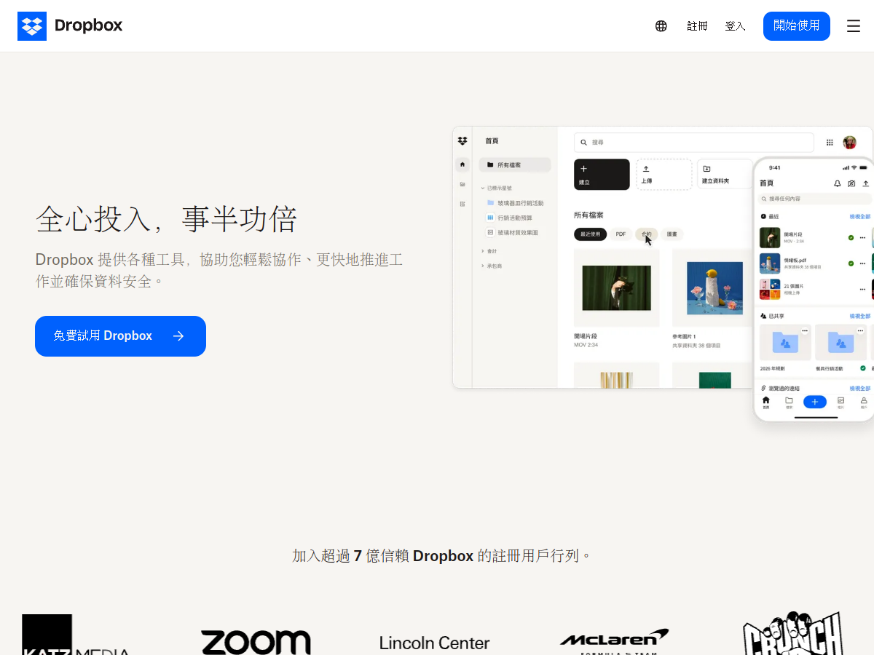874x655 pixels.
Task: Click the 搜尋 search field in the desktop mockup
Action: [x=694, y=143]
